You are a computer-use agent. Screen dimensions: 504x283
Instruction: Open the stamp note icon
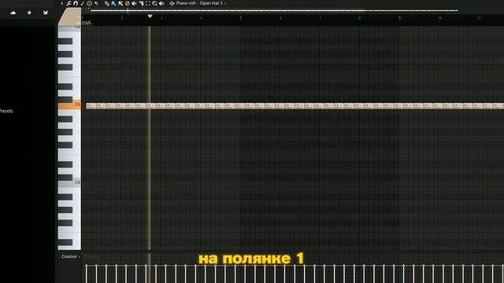click(82, 3)
